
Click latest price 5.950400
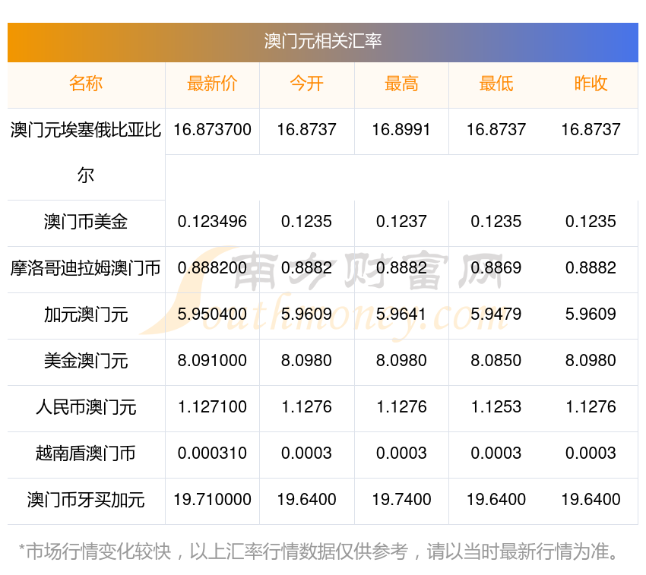[212, 314]
